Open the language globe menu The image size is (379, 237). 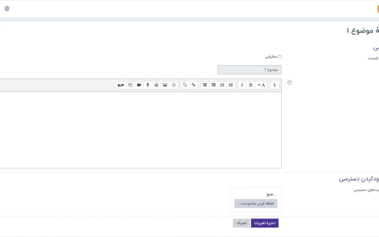(x=7, y=8)
